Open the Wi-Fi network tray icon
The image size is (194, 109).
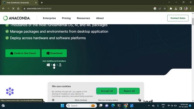[169, 106]
